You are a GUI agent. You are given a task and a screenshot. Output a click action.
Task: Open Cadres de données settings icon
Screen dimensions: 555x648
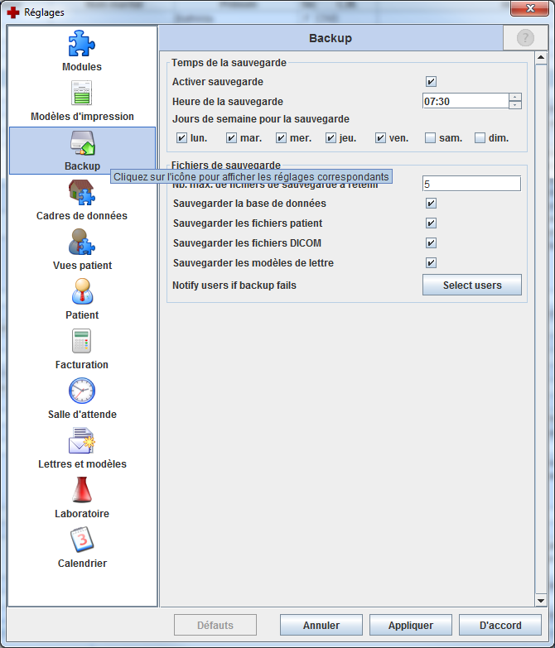(x=82, y=193)
